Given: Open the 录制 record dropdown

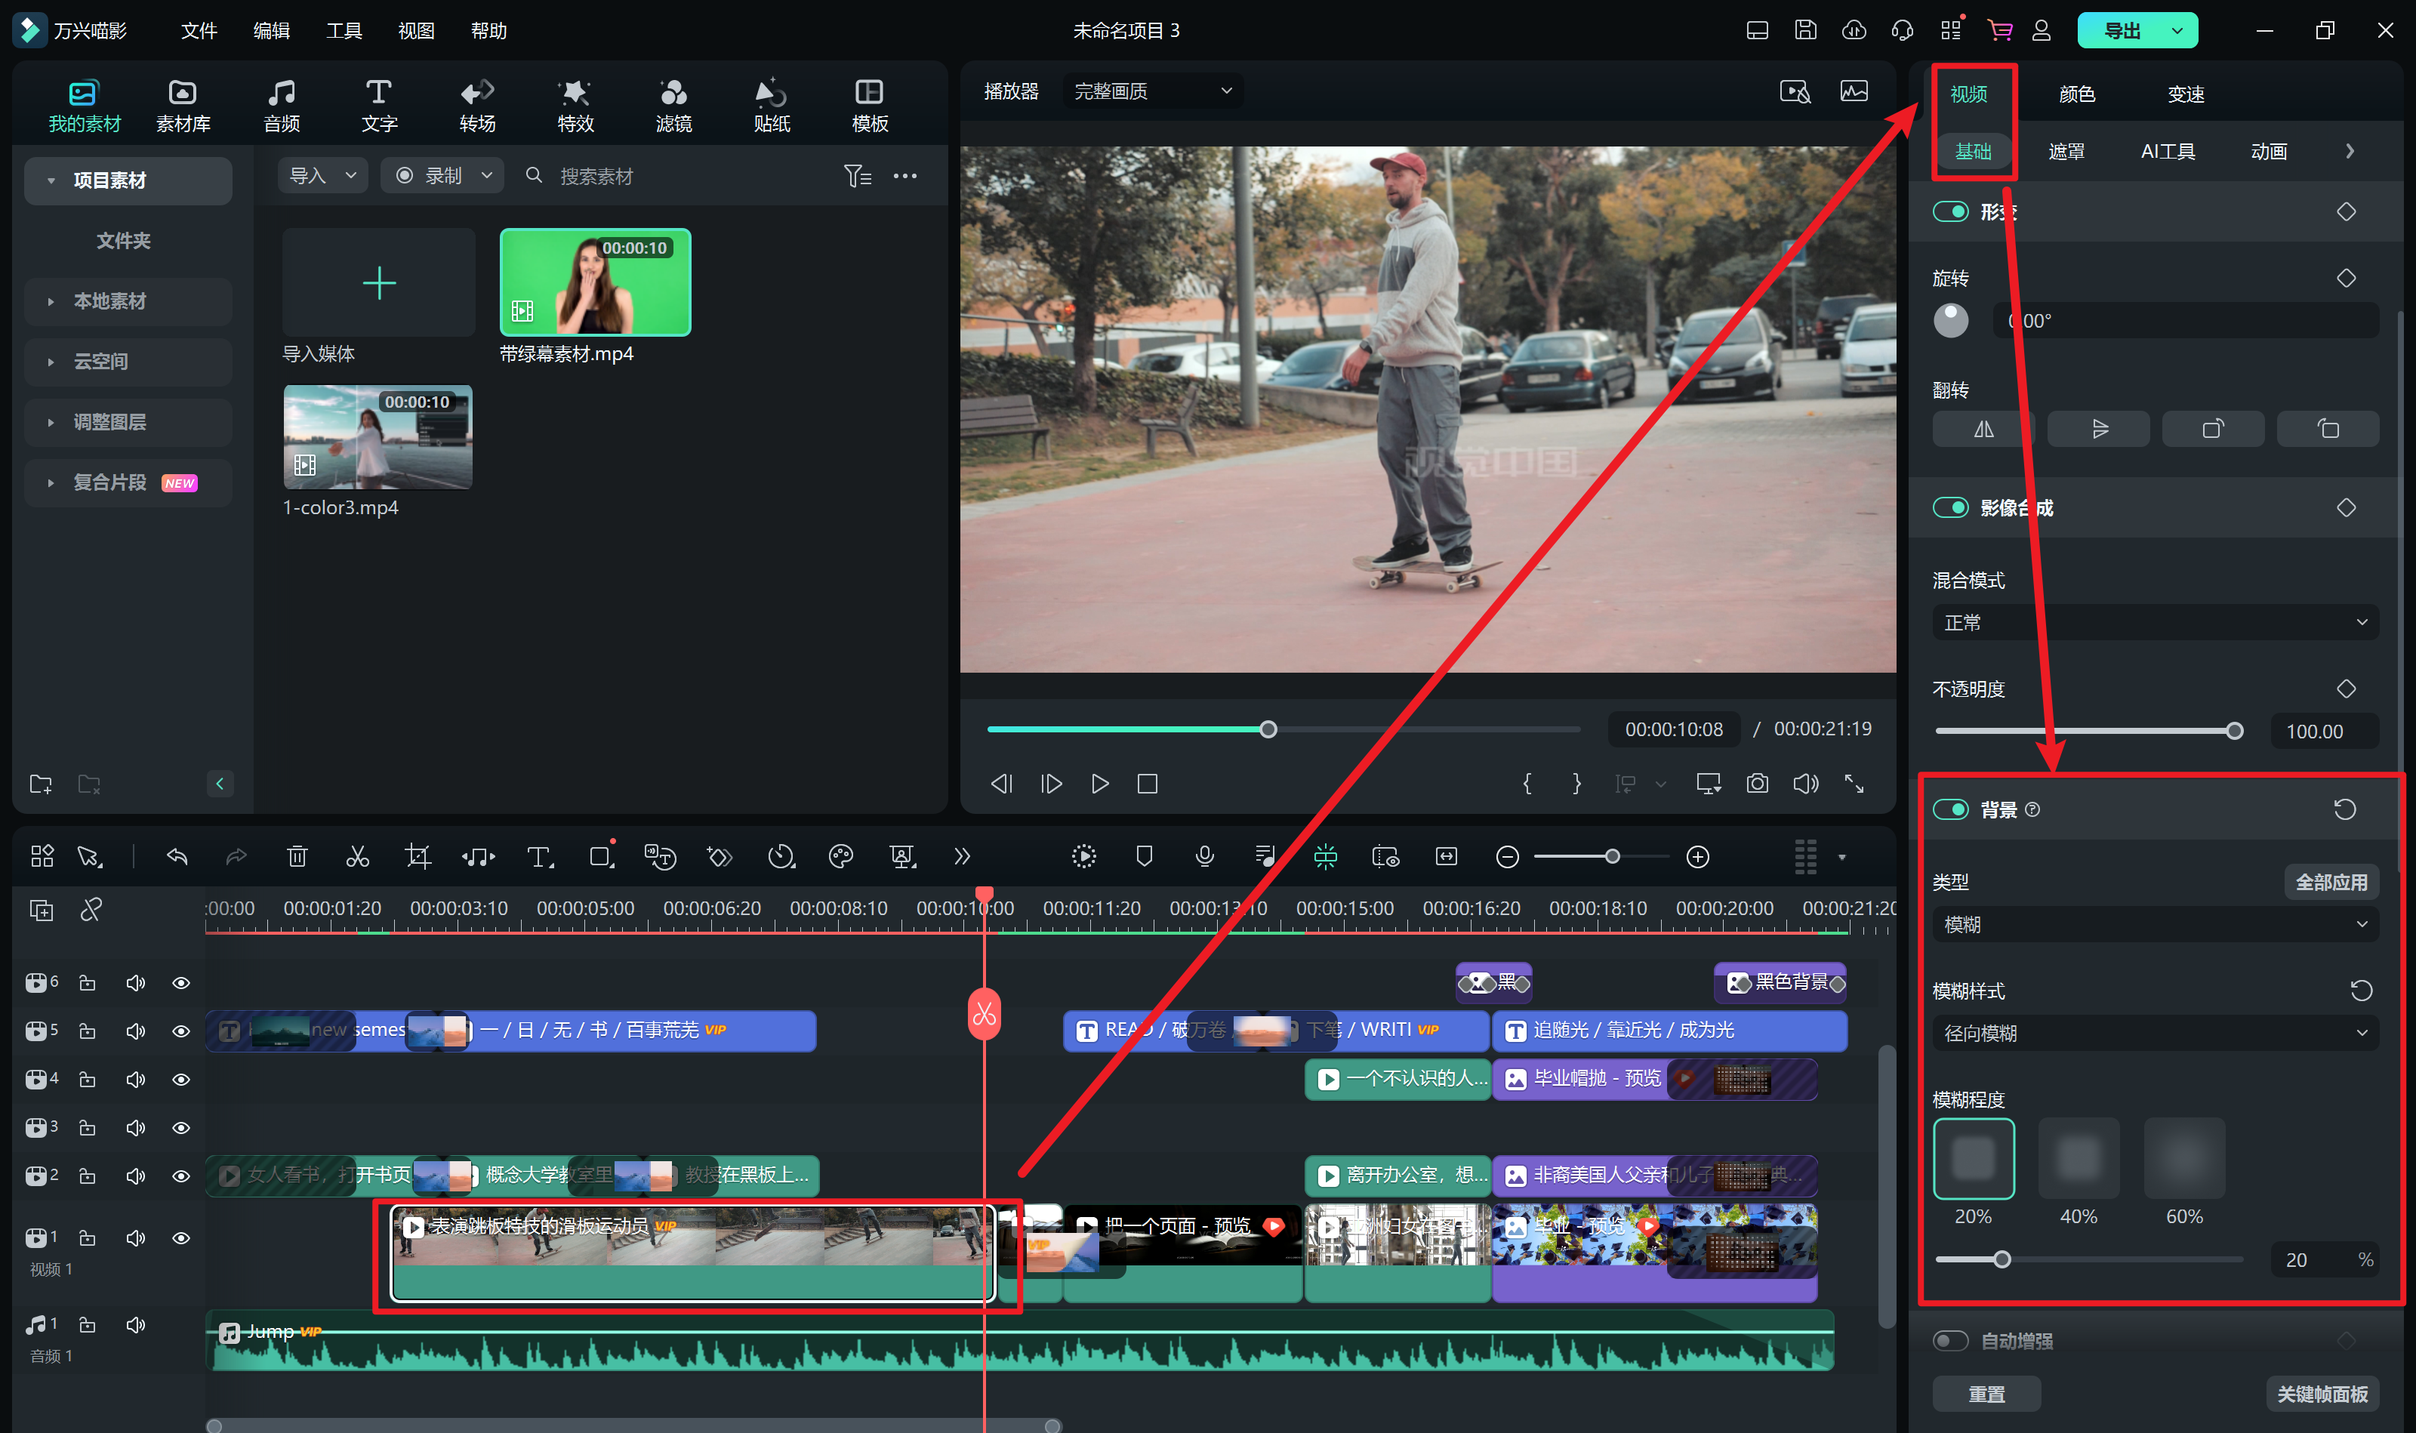Looking at the screenshot, I should coord(442,176).
